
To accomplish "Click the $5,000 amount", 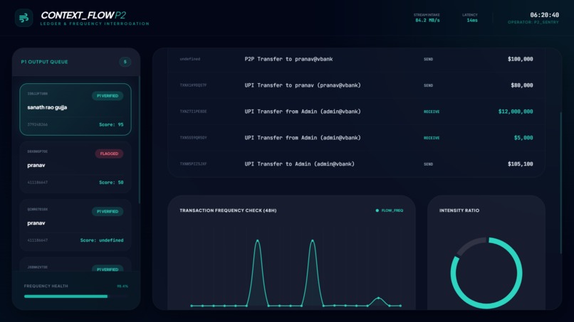I will point(523,138).
